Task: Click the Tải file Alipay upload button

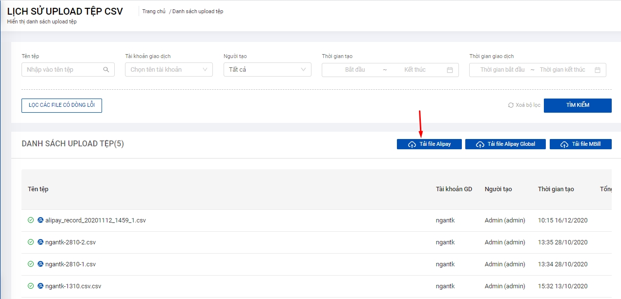Action: (429, 144)
